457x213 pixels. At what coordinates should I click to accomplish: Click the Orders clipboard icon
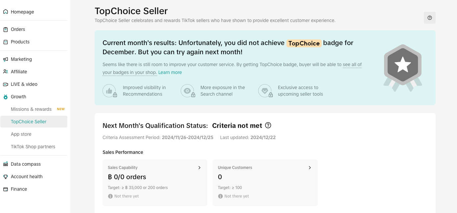coord(6,29)
